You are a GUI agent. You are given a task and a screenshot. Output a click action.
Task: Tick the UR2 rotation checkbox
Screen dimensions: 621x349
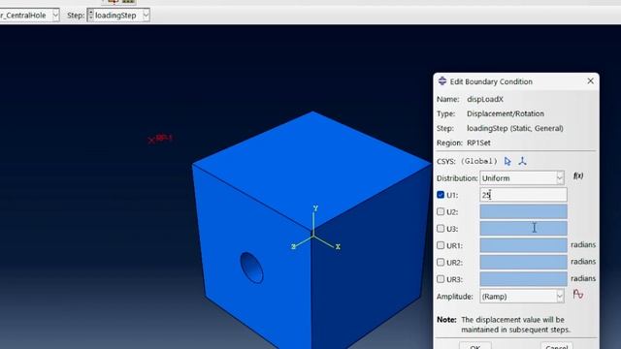coord(441,262)
